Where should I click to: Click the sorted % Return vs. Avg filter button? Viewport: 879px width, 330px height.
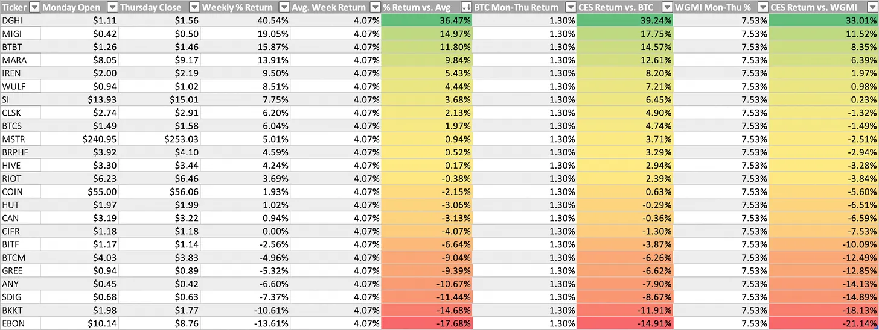tap(465, 7)
